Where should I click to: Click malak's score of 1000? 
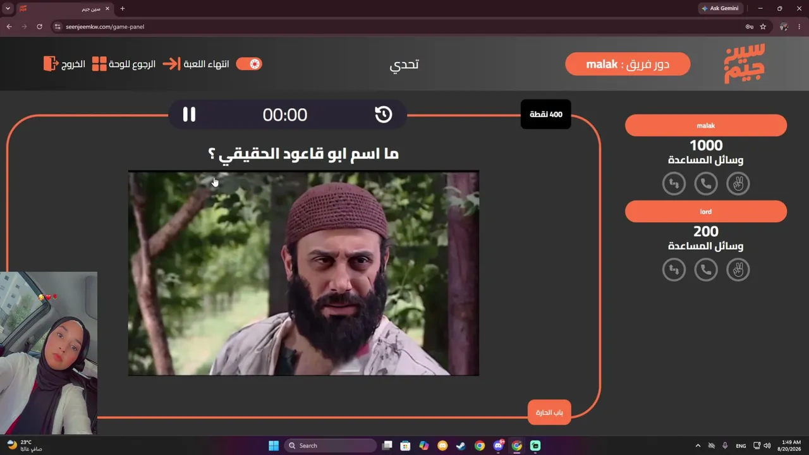[x=706, y=145]
